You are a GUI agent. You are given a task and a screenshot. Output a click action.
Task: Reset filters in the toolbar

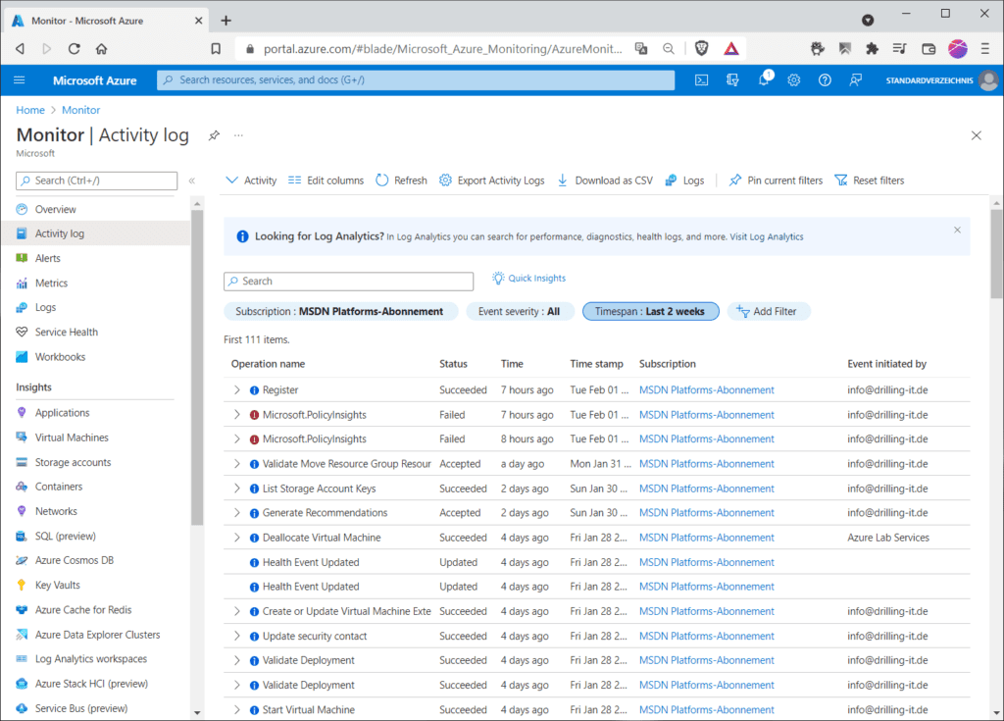click(870, 180)
